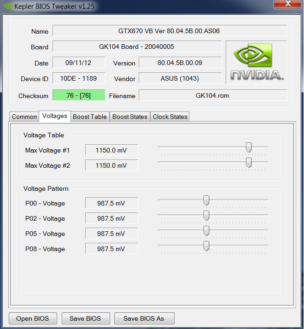The width and height of the screenshot is (304, 329).
Task: Click the P00 - Voltage slider handle
Action: (x=206, y=200)
